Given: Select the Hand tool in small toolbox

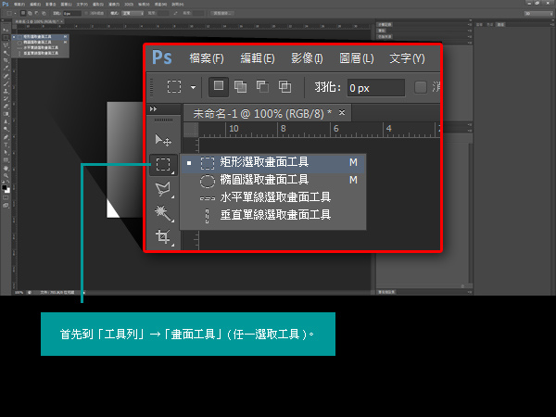Looking at the screenshot, I should coord(6,168).
